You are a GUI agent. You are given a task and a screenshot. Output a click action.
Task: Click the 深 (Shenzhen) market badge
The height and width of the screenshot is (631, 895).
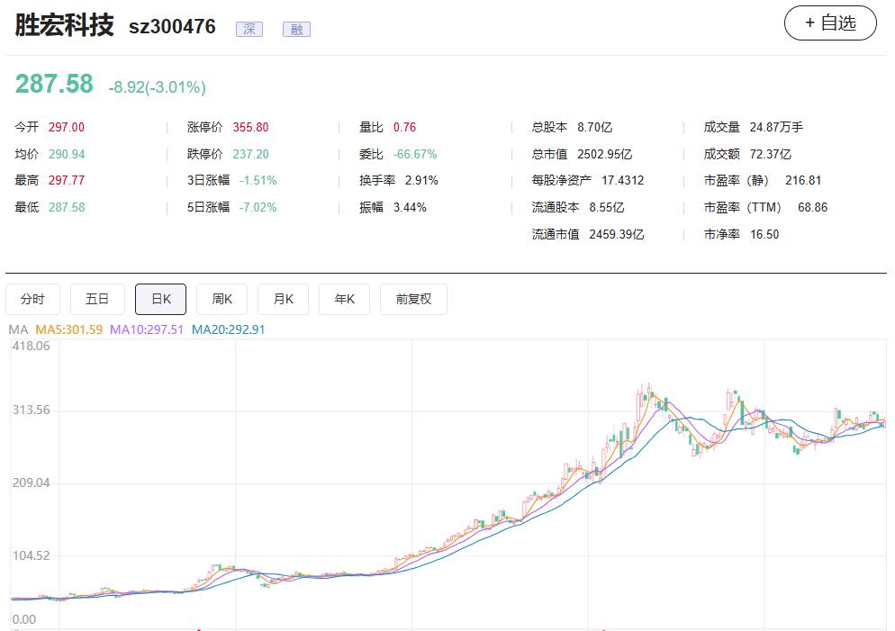pos(249,28)
